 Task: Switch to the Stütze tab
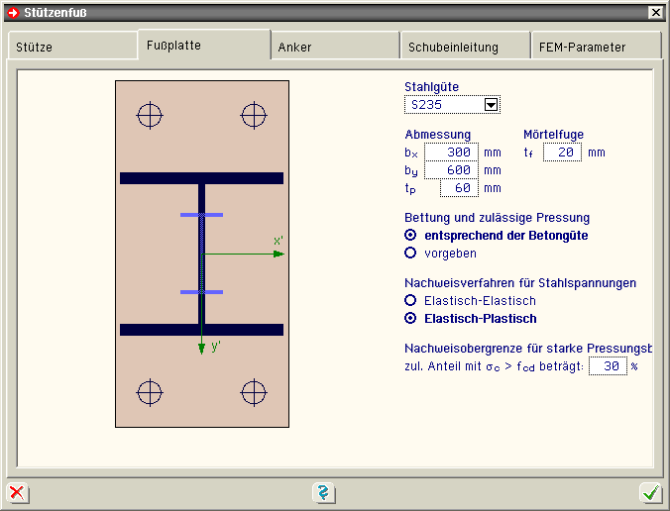[35, 47]
